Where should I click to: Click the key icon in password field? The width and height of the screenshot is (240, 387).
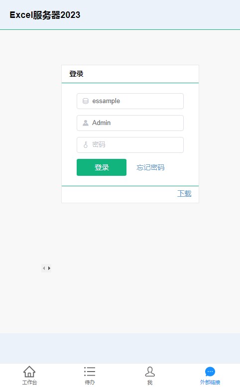click(x=86, y=144)
